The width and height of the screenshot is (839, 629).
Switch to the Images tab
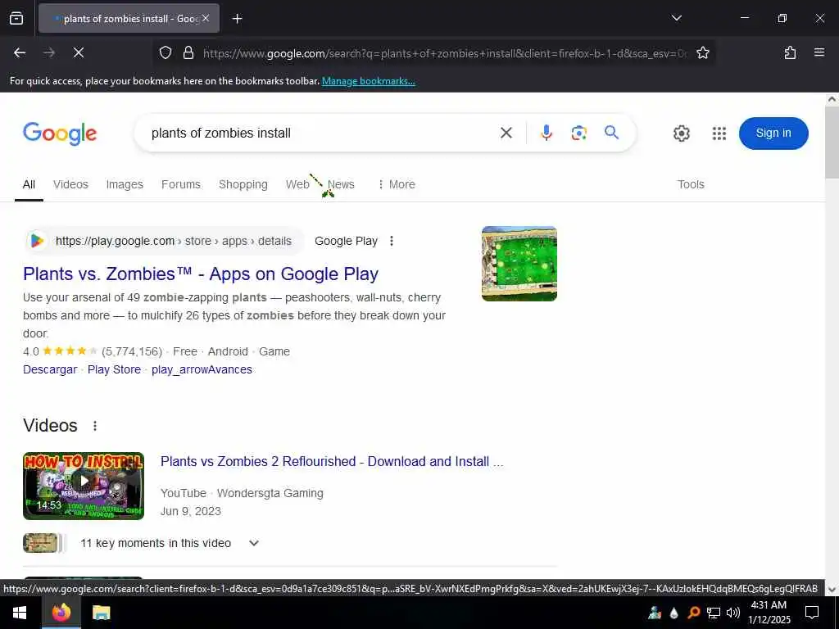(125, 184)
